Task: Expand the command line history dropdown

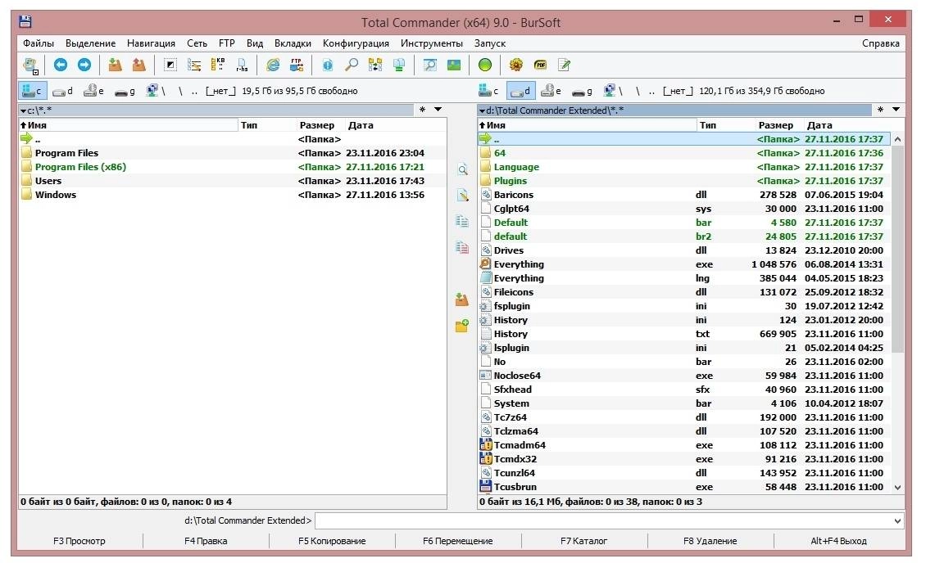Action: click(897, 520)
